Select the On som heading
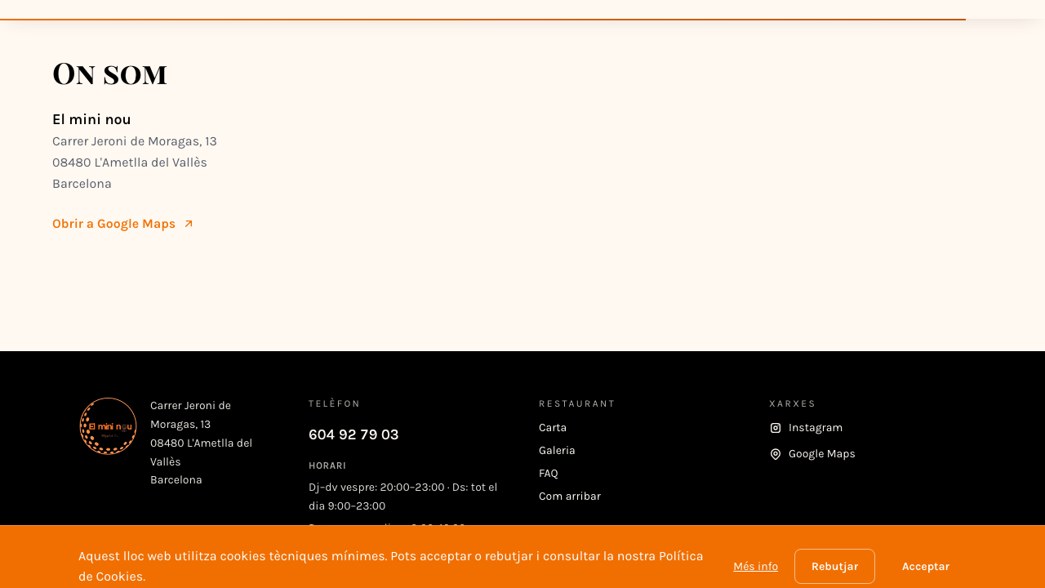Image resolution: width=1045 pixels, height=588 pixels. point(109,73)
